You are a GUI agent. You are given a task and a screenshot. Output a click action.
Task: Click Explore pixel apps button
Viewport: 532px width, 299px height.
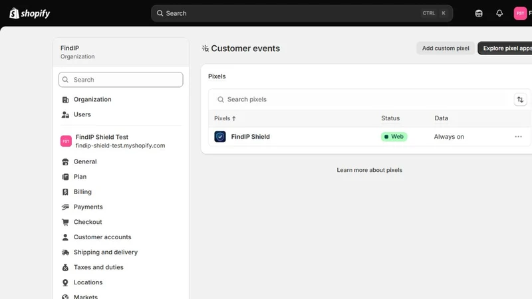point(505,48)
